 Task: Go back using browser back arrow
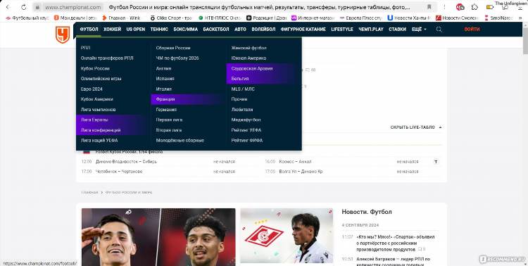[8, 7]
